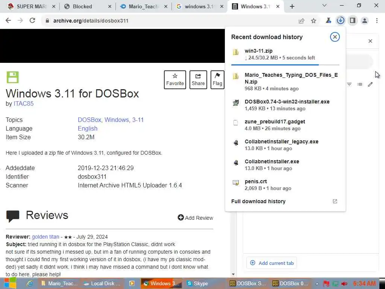The height and width of the screenshot is (289, 385).
Task: Open zune_prebuild17.gadget download entry
Action: point(285,125)
